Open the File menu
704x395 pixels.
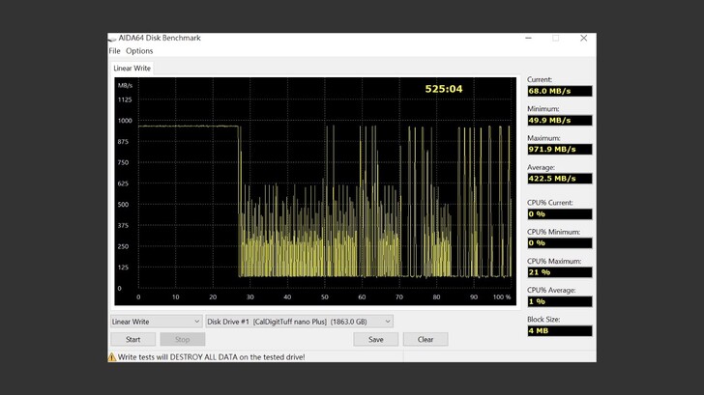pos(115,51)
